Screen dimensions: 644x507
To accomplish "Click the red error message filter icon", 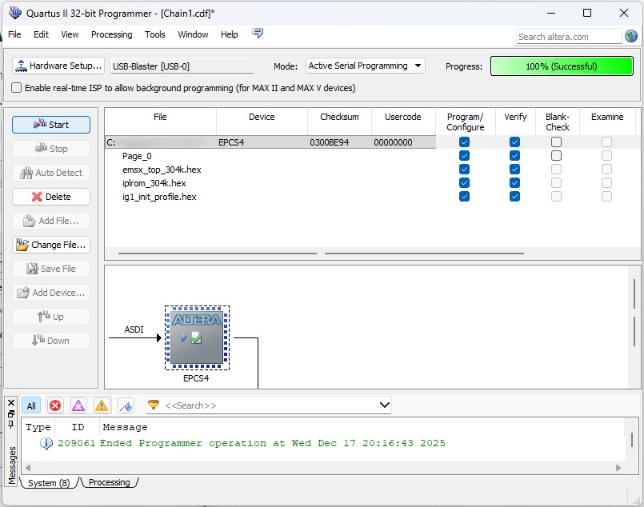I will point(55,405).
